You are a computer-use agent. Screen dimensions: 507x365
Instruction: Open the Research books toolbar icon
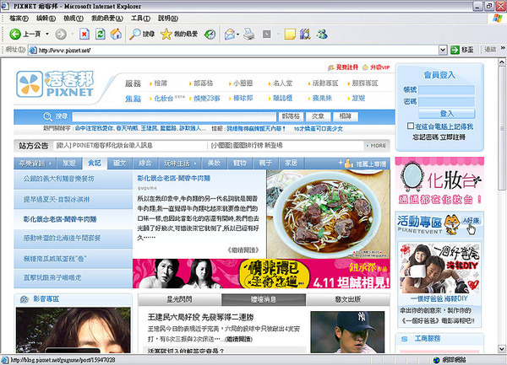pyautogui.click(x=305, y=34)
